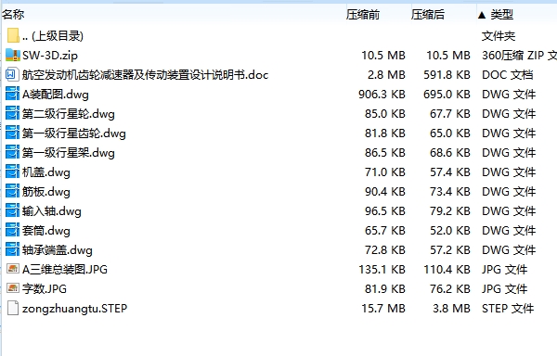
Task: Click the SW-3D.zip archive icon
Action: tap(13, 55)
